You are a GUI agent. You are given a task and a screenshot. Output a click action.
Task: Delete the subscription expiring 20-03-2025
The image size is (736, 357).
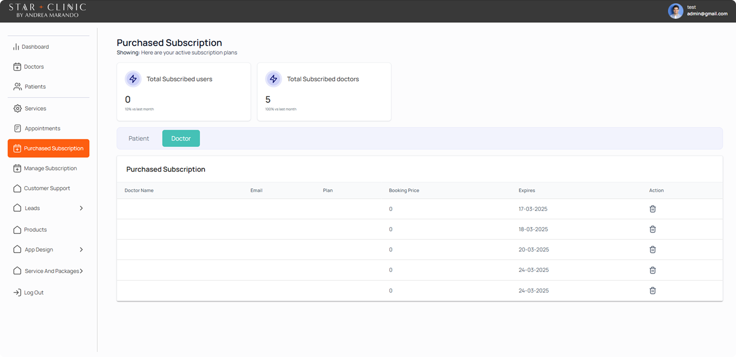click(653, 250)
